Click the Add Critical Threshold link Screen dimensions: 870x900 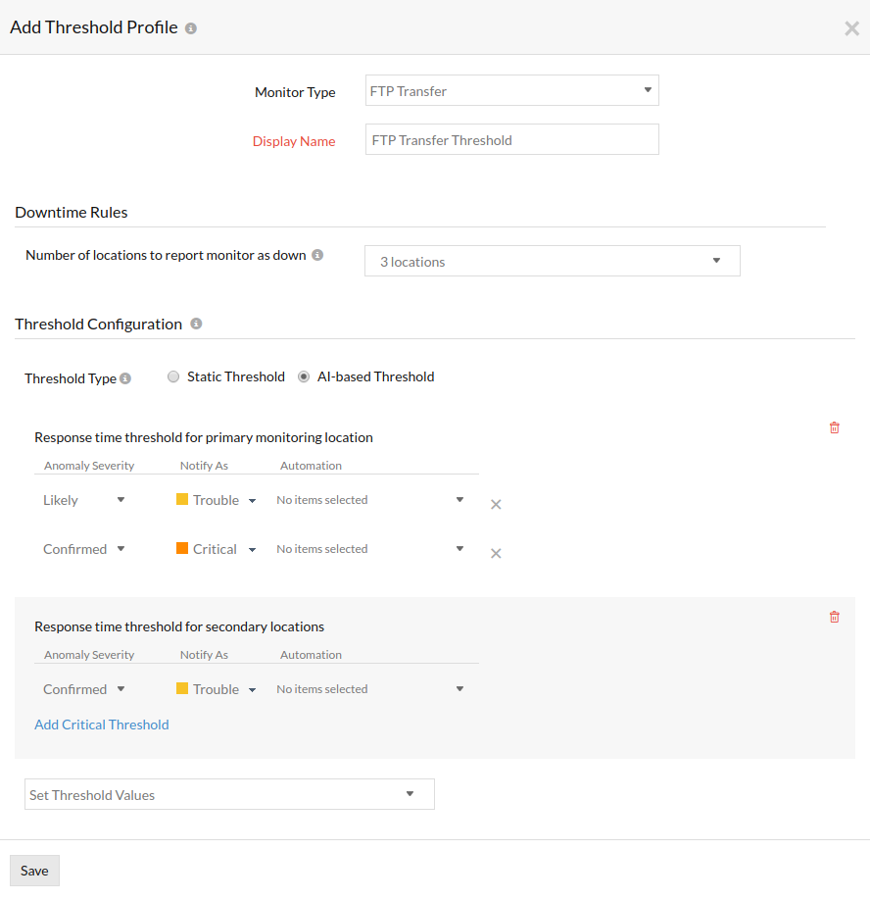[101, 725]
